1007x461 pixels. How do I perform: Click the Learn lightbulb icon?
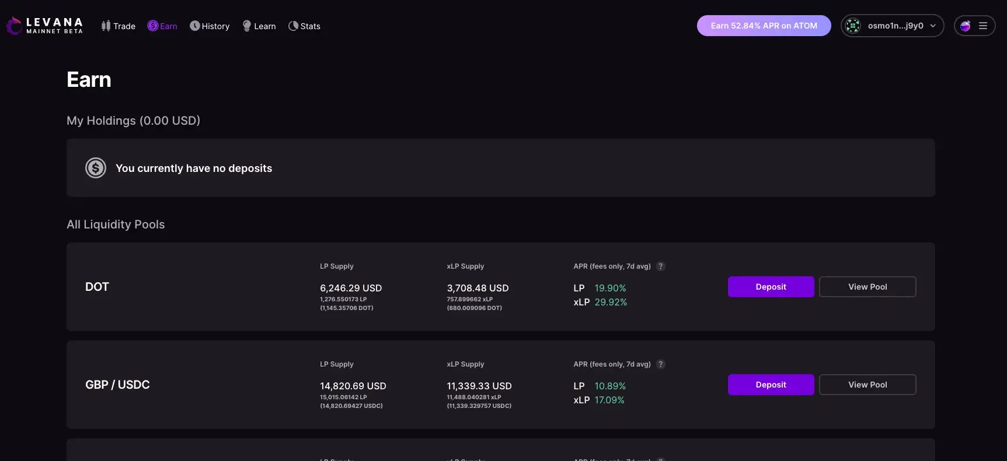pos(247,26)
